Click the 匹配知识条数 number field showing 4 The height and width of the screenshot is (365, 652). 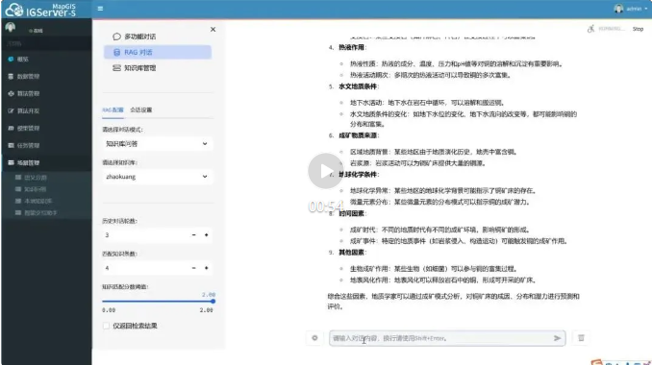click(144, 268)
